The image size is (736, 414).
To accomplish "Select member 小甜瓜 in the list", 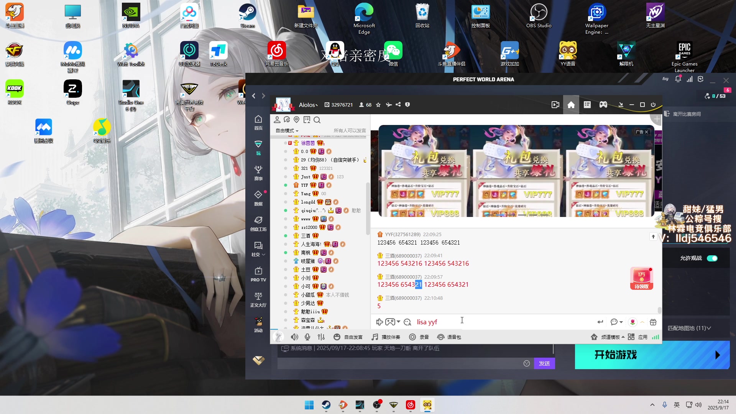I will [307, 295].
